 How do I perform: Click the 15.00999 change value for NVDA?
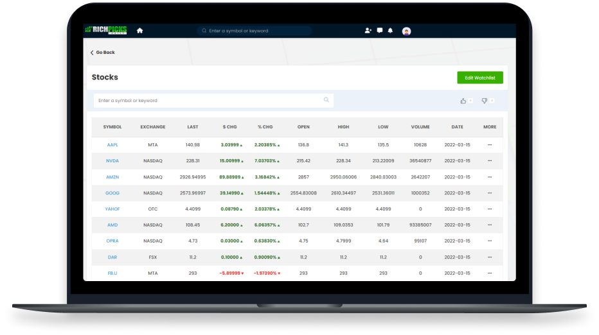[231, 161]
